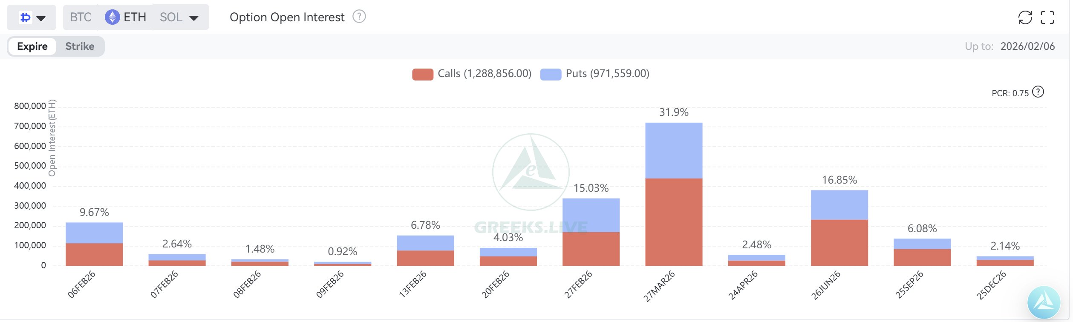The width and height of the screenshot is (1073, 322).
Task: Click the floating Greeks.live assistant icon
Action: pos(1044,302)
